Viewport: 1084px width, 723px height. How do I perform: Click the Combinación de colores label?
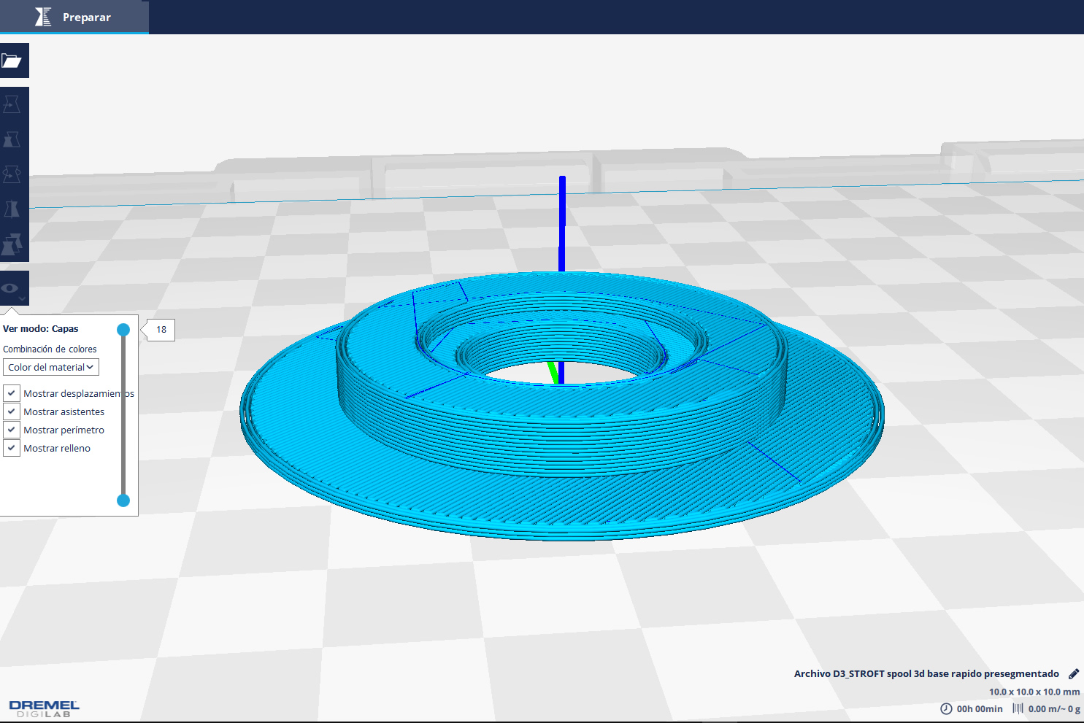50,349
